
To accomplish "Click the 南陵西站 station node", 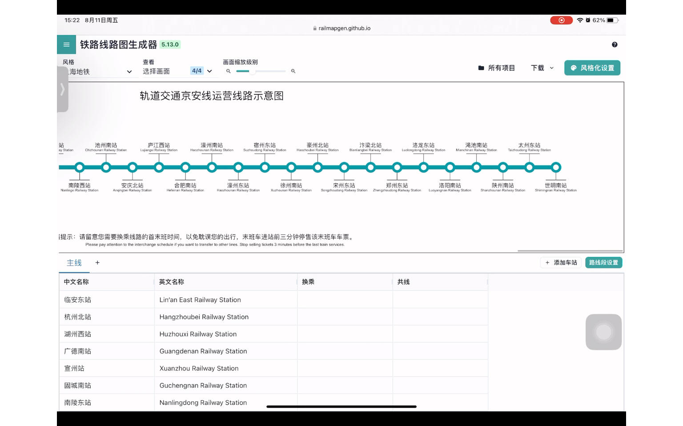I will click(x=80, y=167).
